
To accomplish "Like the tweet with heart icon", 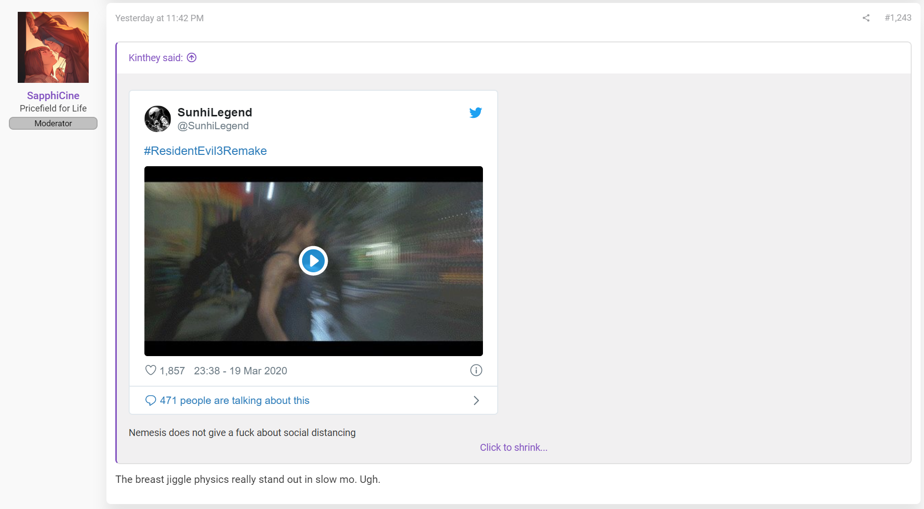I will pos(151,370).
